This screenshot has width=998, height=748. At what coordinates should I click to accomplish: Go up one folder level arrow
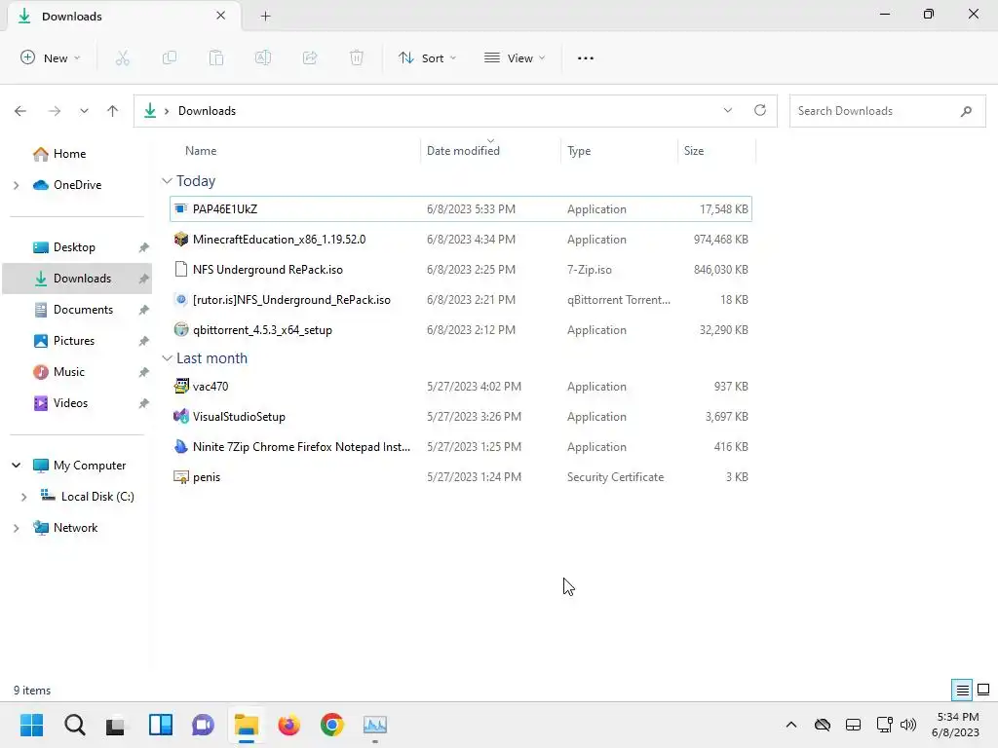113,111
